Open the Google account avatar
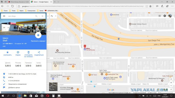Viewport: 175px width, 98px height. tap(170, 16)
